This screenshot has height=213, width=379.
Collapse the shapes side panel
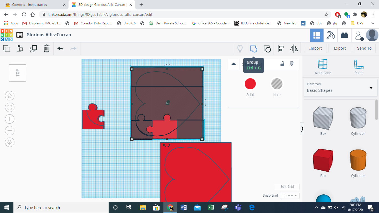click(302, 129)
